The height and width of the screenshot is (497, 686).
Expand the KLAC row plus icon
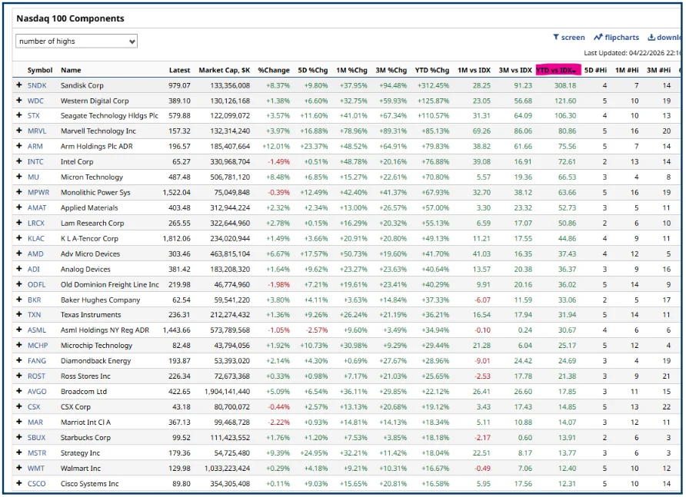coord(18,238)
